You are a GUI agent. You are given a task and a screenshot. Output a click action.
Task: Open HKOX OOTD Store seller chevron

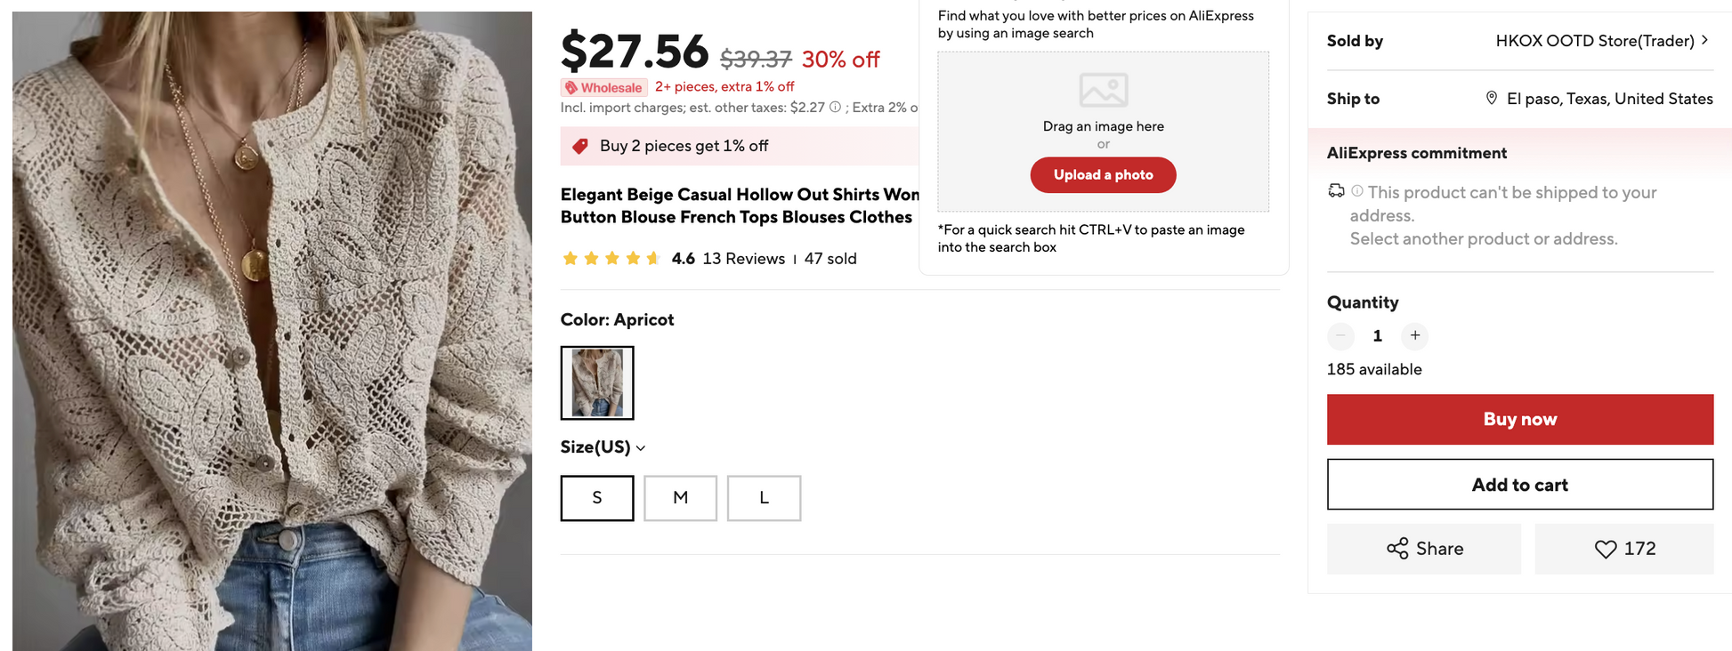tap(1704, 40)
